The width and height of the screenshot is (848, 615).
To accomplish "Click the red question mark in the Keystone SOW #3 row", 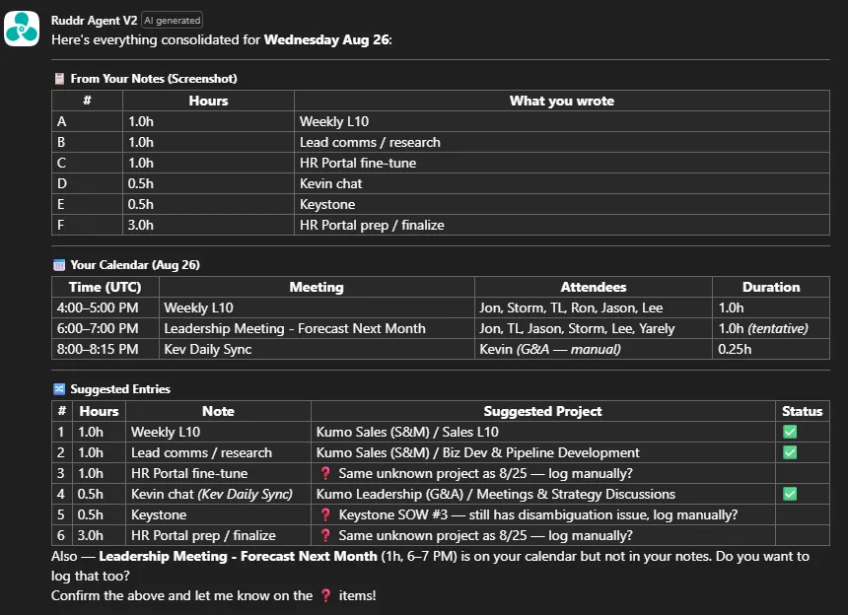I will coord(325,514).
